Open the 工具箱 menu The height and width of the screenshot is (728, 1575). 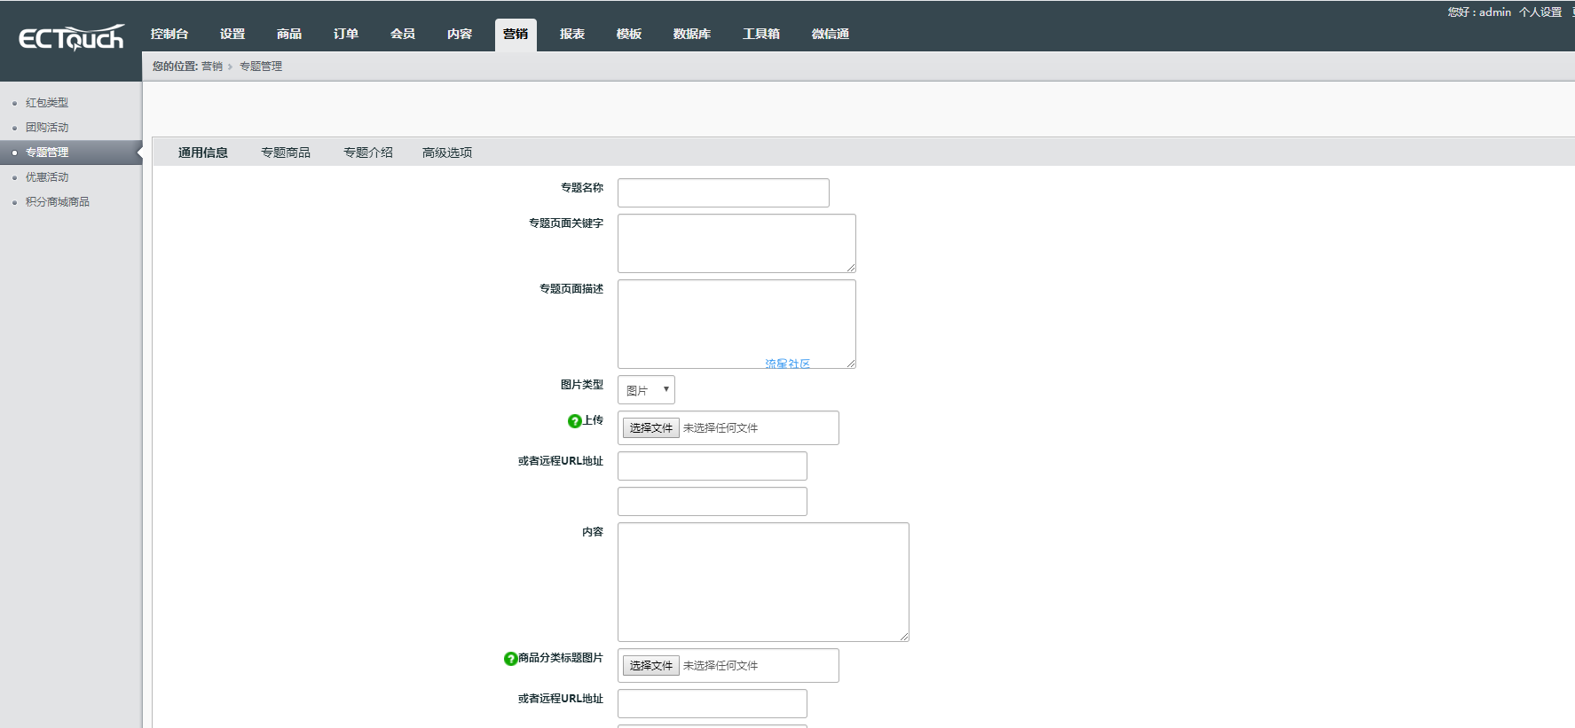coord(761,34)
